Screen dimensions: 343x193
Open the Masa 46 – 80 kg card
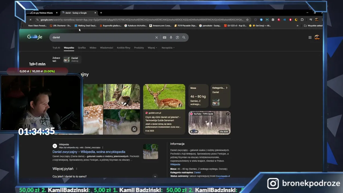(198, 96)
